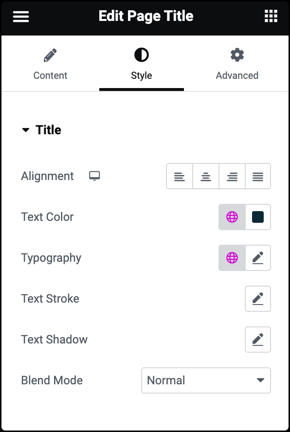The height and width of the screenshot is (432, 290).
Task: Set alignment to justified
Action: pos(258,176)
